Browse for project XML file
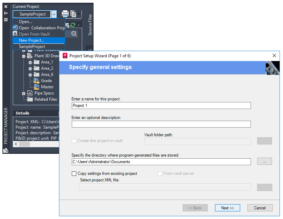283x219 pixels. pos(265,187)
